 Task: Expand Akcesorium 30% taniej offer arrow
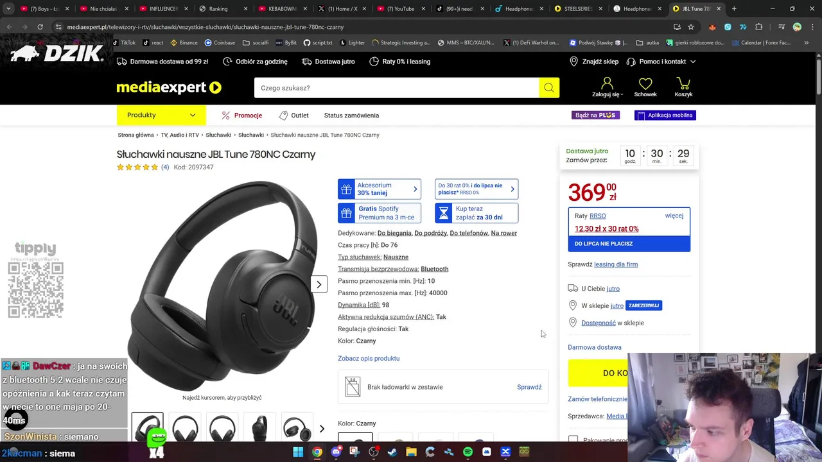point(415,189)
